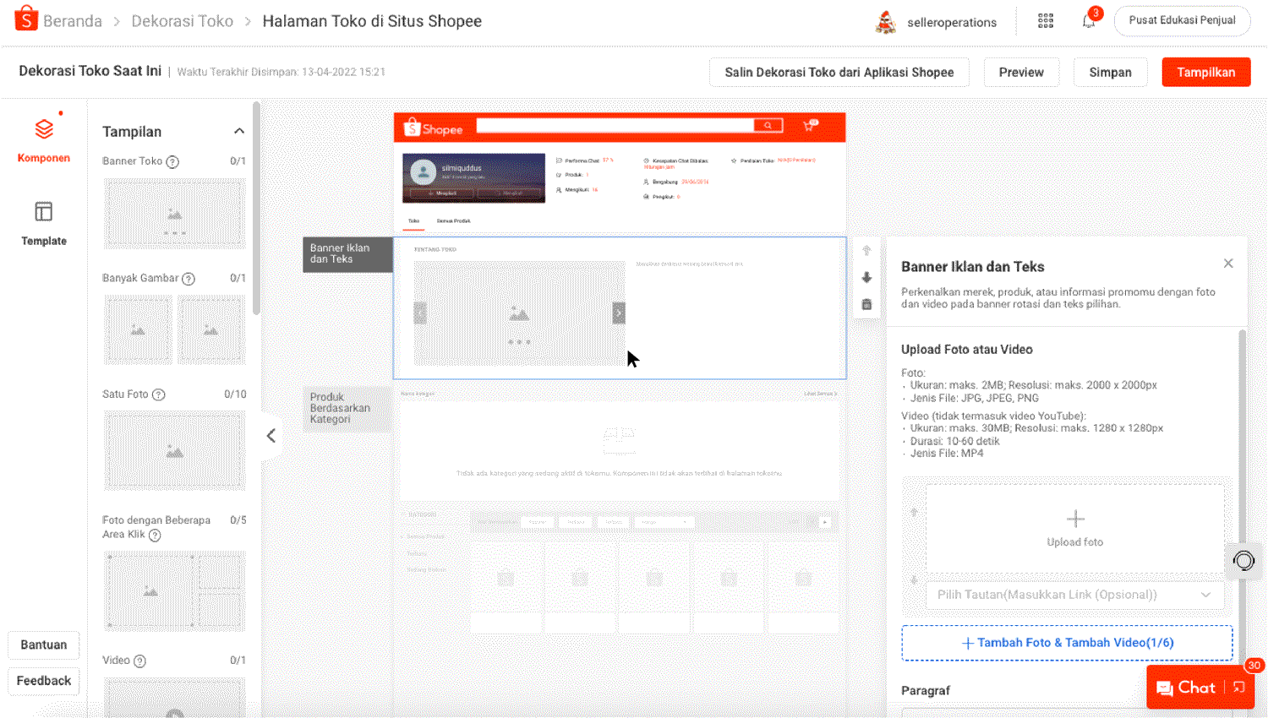Viewport: 1268px width, 718px height.
Task: Click the Upload foto area
Action: [x=1074, y=528]
